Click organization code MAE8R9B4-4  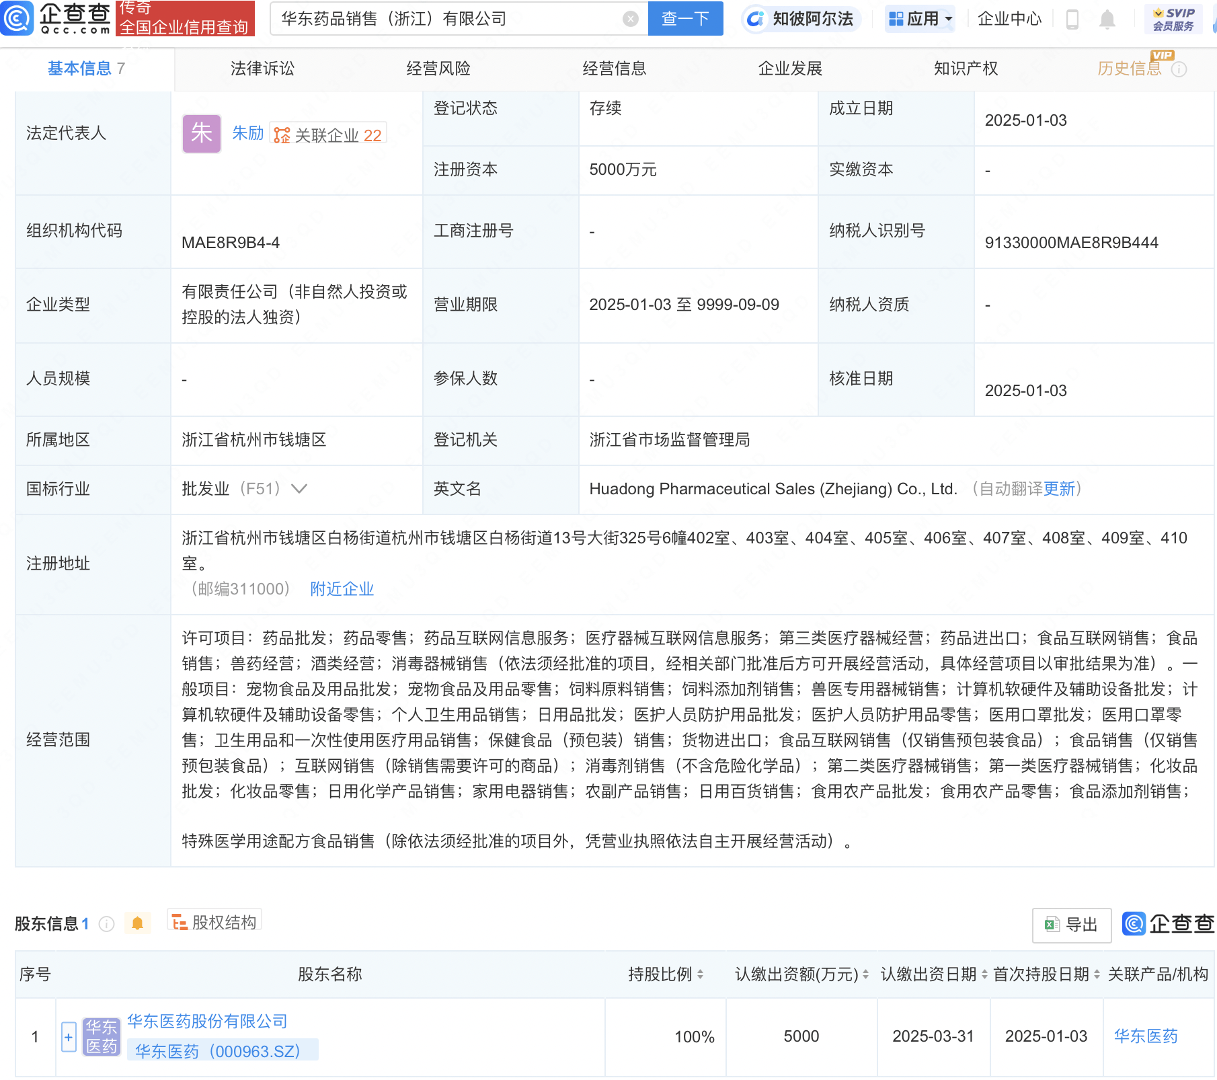(231, 243)
